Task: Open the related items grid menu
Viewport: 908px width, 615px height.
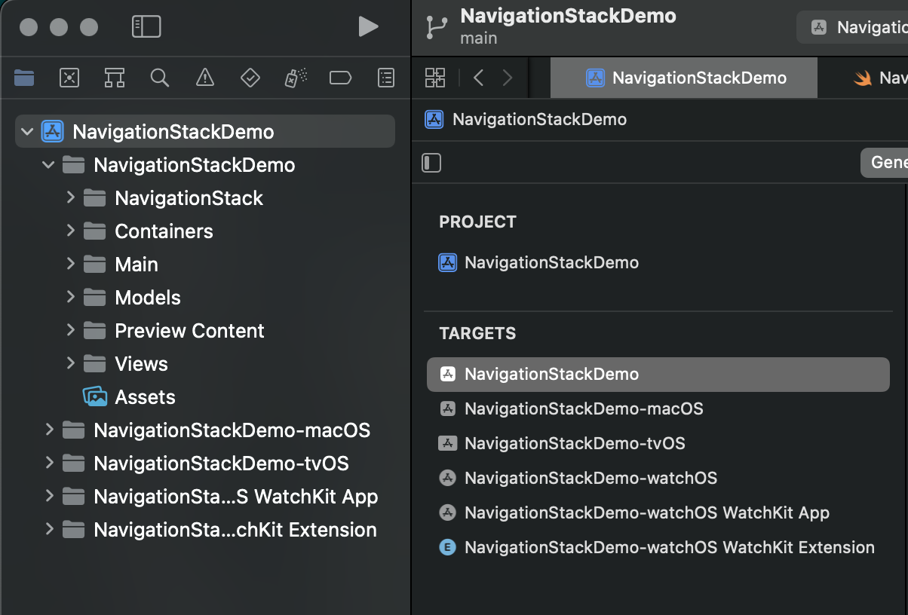Action: pos(435,78)
